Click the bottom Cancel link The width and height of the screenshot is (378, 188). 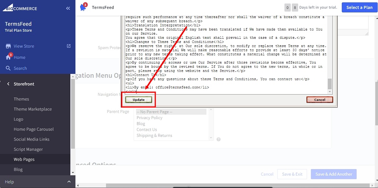[x=267, y=174]
